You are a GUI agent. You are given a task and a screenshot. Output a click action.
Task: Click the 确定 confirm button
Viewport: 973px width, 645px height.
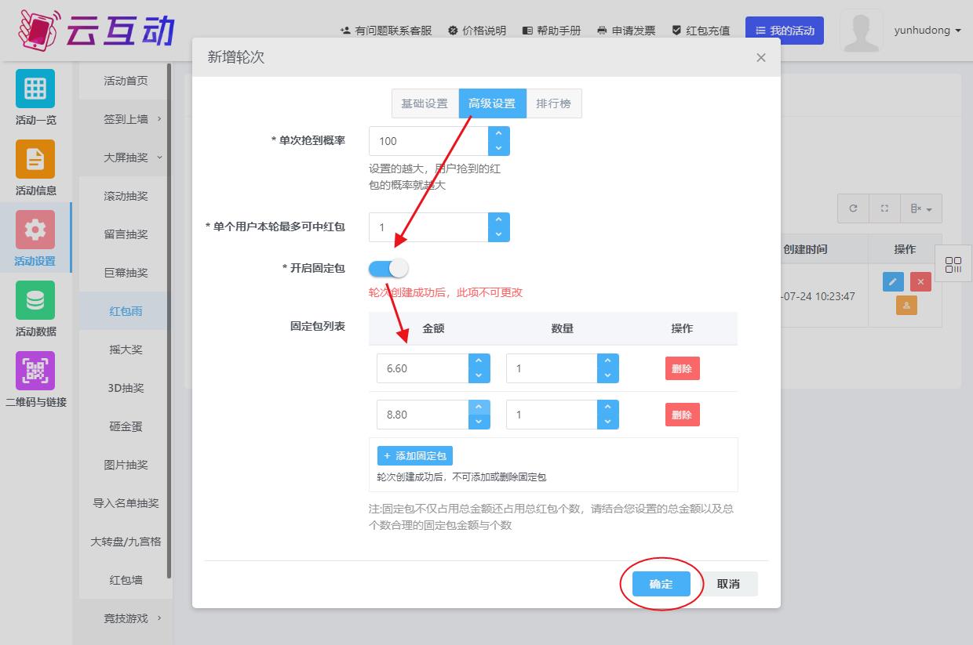point(661,584)
